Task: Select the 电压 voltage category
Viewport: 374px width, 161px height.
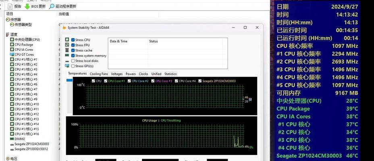Action: (x=11, y=159)
